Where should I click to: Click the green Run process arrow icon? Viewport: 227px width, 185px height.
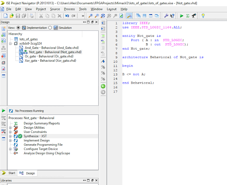pyautogui.click(x=4, y=111)
